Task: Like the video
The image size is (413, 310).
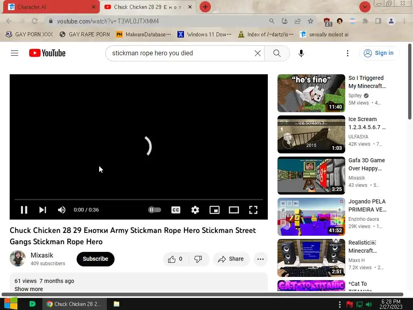Action: (175, 259)
